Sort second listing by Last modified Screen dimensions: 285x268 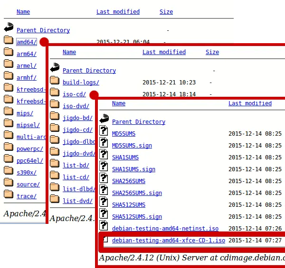click(164, 52)
